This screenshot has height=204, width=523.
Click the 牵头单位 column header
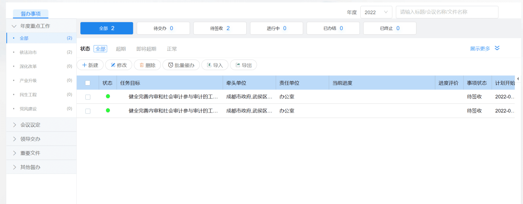point(249,83)
